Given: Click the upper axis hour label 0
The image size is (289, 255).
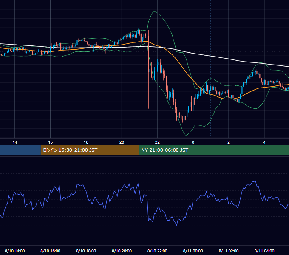Looking at the screenshot, I should coord(193,142).
